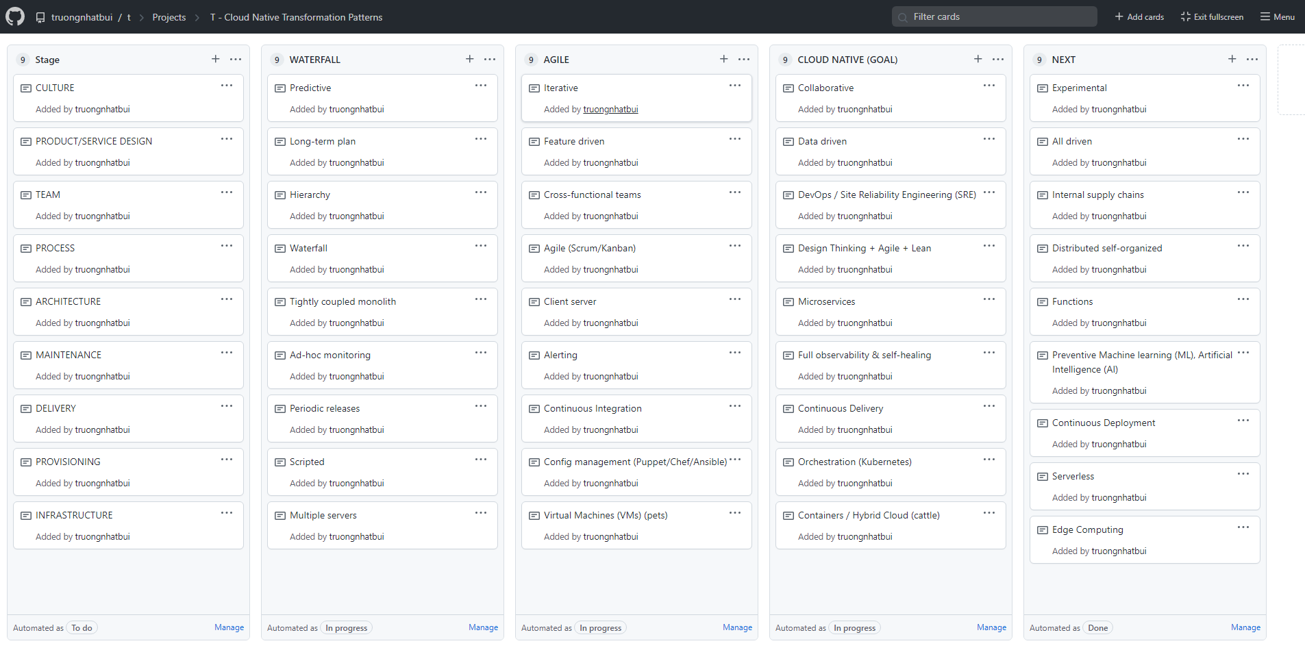Click the note icon on Continuous Delivery card
This screenshot has width=1305, height=650.
[x=788, y=409]
